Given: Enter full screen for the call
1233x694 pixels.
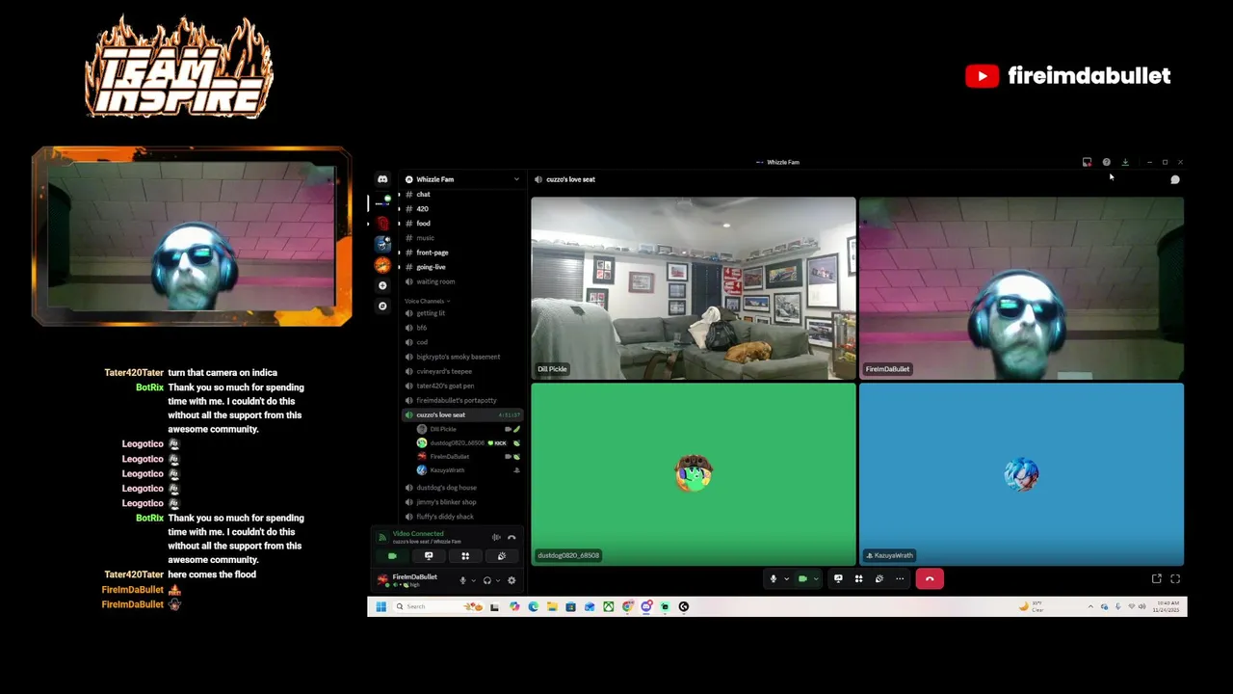Looking at the screenshot, I should coord(1175,578).
